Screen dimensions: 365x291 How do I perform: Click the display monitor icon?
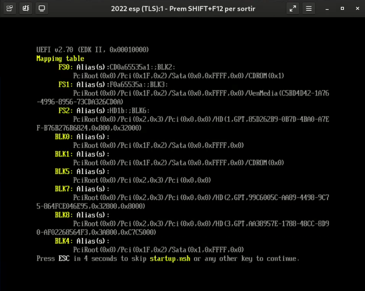coord(42,9)
